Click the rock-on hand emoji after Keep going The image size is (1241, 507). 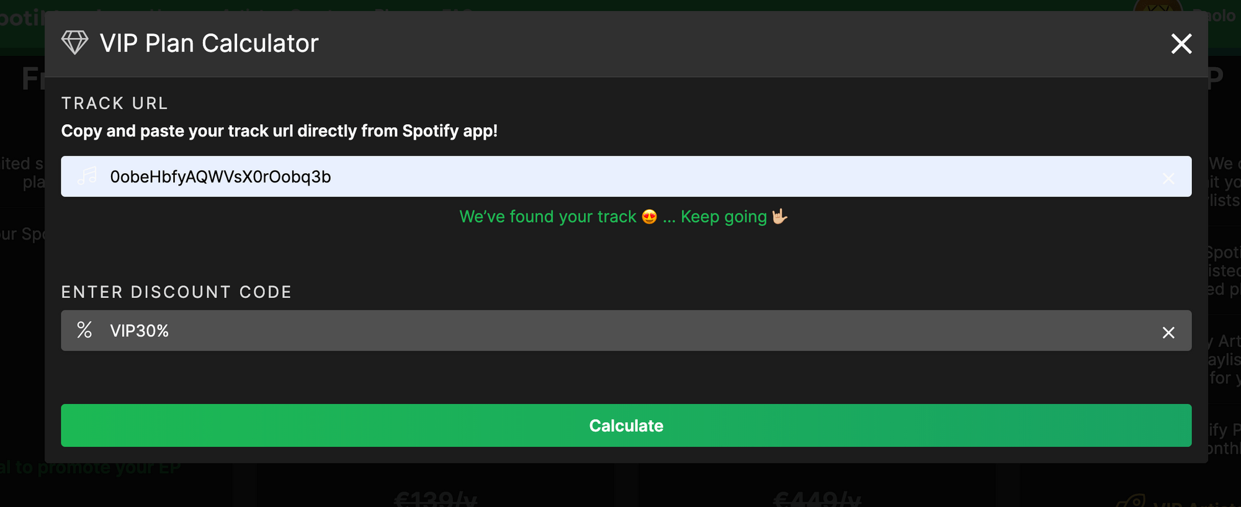(779, 216)
